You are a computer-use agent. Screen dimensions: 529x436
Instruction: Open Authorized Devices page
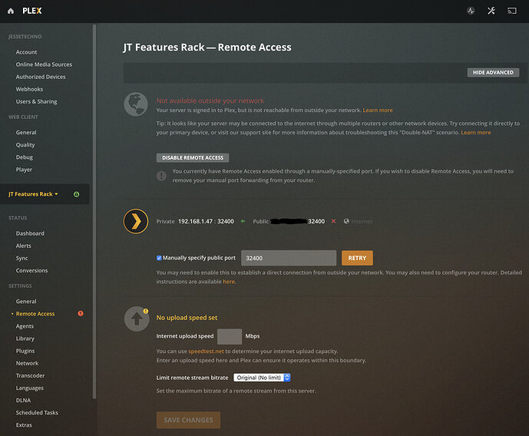click(x=41, y=77)
